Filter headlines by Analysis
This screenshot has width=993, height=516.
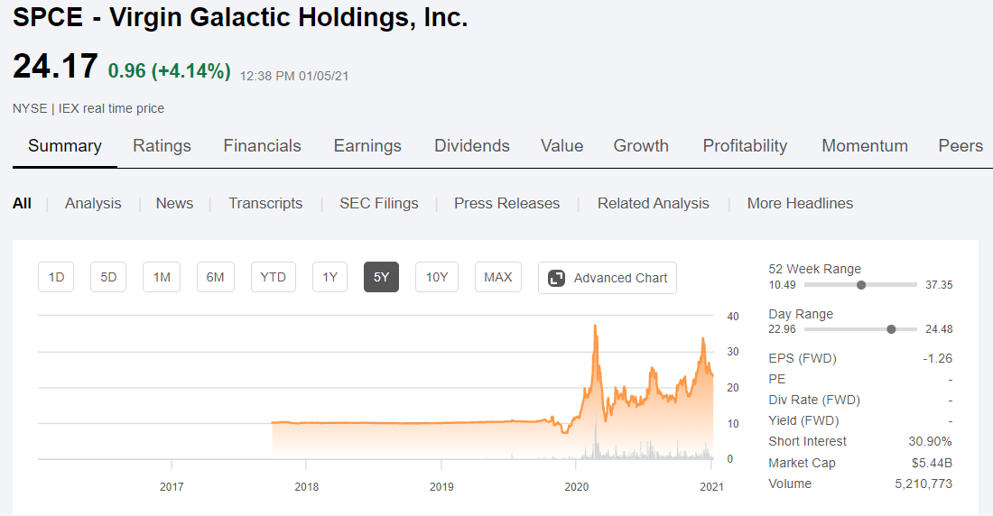coord(93,203)
